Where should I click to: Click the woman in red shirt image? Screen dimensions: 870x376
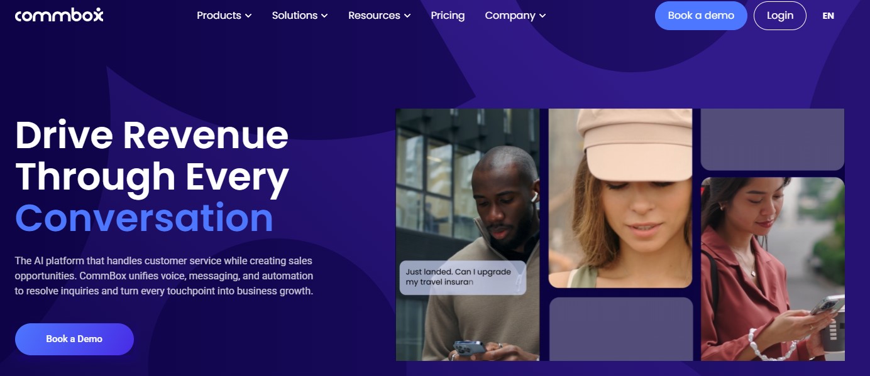pos(773,269)
